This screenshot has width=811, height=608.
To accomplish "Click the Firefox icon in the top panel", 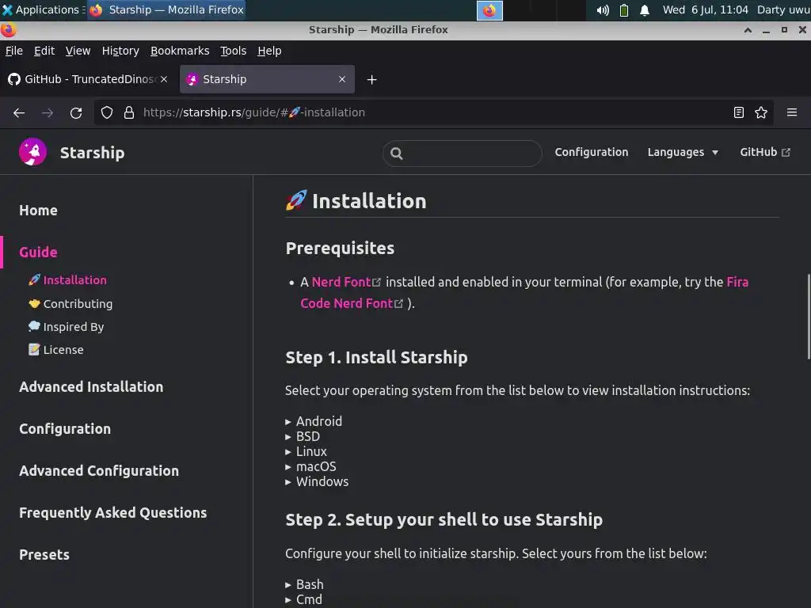I will click(x=489, y=10).
